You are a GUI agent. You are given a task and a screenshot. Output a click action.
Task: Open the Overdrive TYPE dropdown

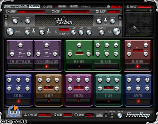coord(138,51)
